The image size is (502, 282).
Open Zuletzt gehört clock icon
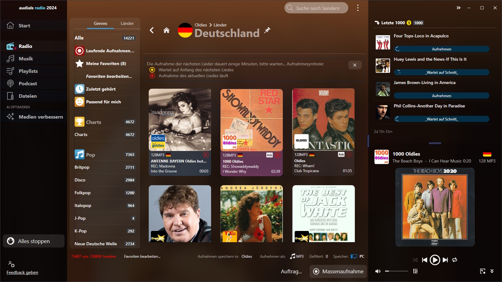80,89
